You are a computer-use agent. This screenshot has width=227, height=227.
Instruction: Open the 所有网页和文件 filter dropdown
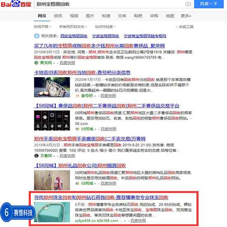[x=73, y=27]
